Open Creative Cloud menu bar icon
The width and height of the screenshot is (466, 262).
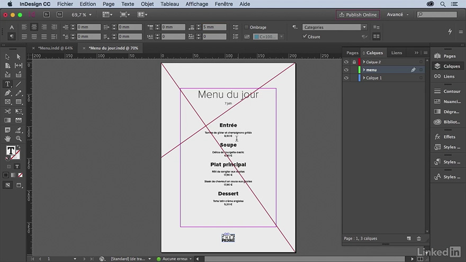430,4
